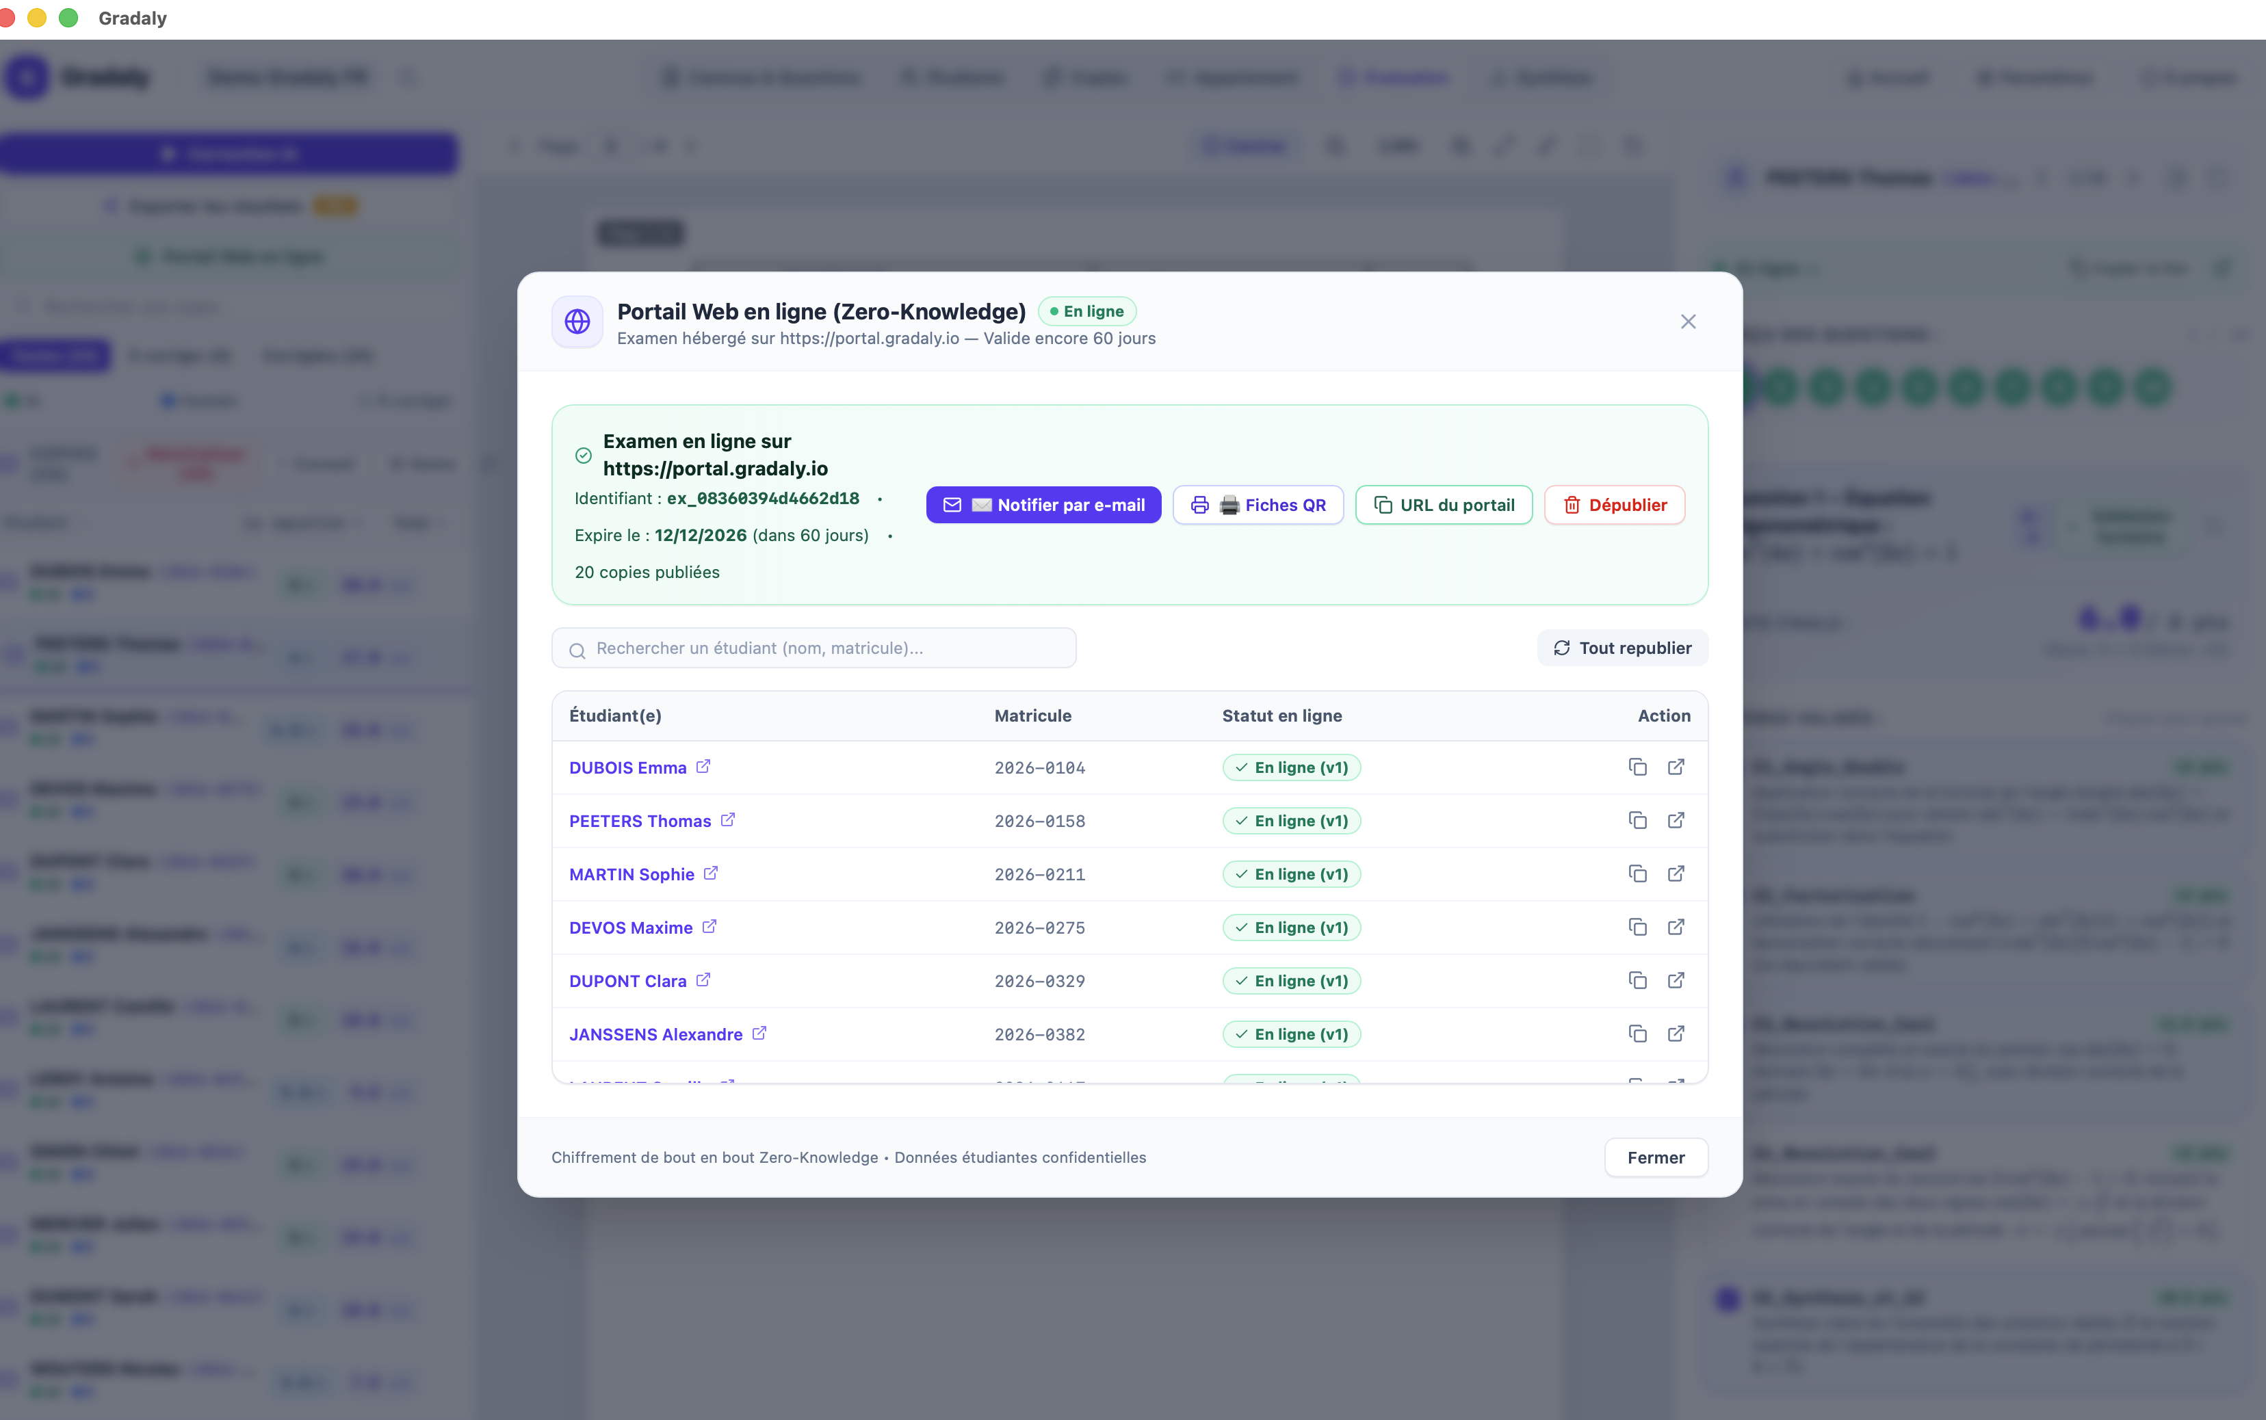Click En ligne (v1) status for DUPONT Clara
This screenshot has height=1420, width=2266.
[x=1291, y=980]
